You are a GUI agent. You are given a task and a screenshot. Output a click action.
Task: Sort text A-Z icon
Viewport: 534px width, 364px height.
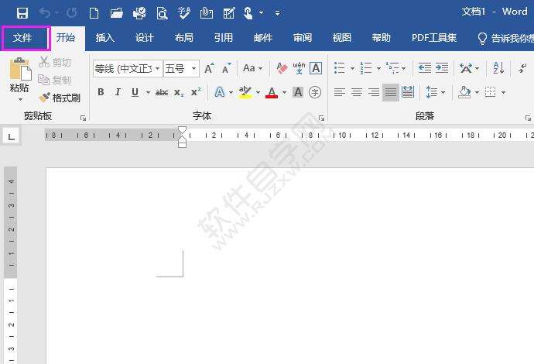pyautogui.click(x=498, y=68)
